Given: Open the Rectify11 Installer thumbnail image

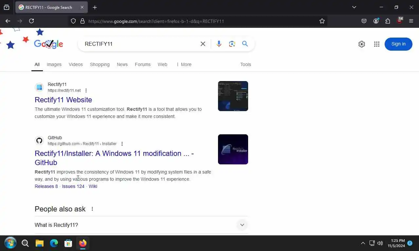Looking at the screenshot, I should [x=233, y=149].
